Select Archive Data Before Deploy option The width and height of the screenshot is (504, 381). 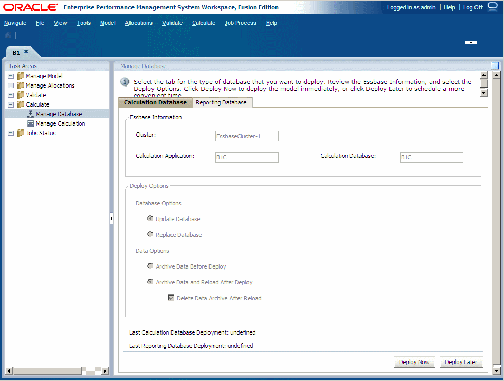coord(150,266)
